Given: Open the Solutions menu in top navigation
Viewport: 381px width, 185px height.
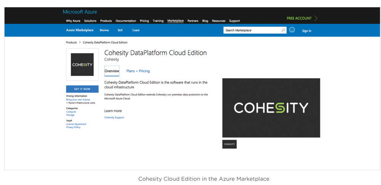Looking at the screenshot, I should (x=90, y=21).
